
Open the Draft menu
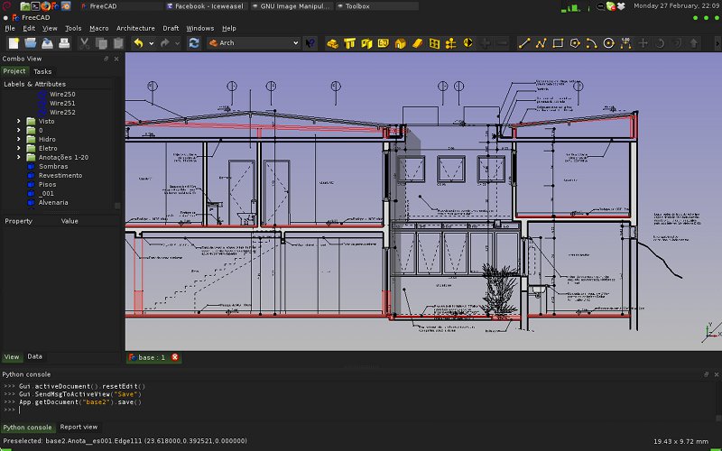[x=171, y=28]
